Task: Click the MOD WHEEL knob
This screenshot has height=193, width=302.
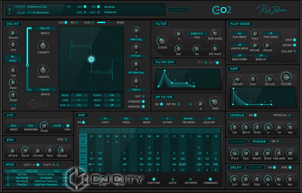Action: click(x=215, y=33)
